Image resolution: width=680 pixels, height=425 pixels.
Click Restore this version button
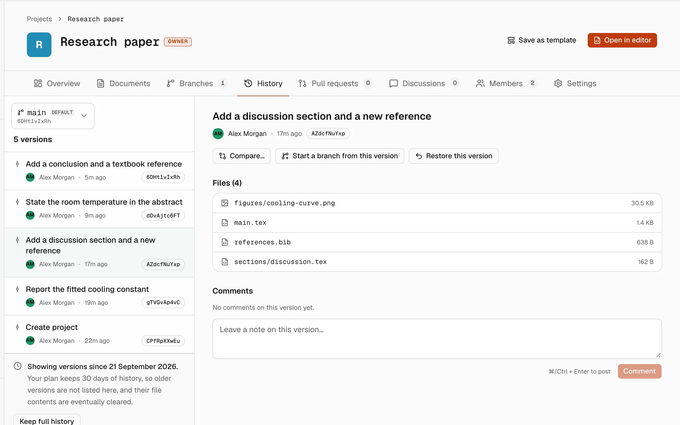[454, 156]
